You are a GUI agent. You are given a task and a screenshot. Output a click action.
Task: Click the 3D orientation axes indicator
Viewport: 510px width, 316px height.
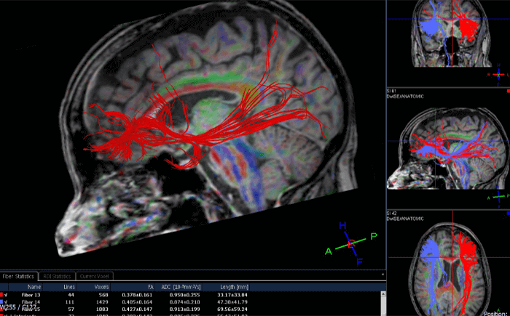[350, 246]
